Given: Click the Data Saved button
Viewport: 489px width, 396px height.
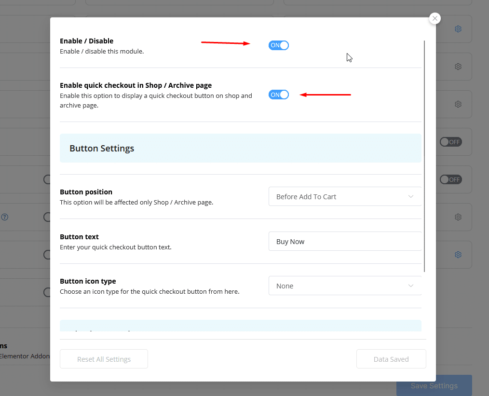Looking at the screenshot, I should pos(391,359).
